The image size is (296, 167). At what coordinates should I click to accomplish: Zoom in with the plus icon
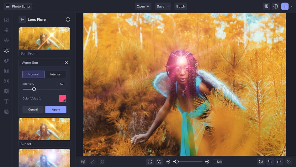pyautogui.click(x=207, y=162)
